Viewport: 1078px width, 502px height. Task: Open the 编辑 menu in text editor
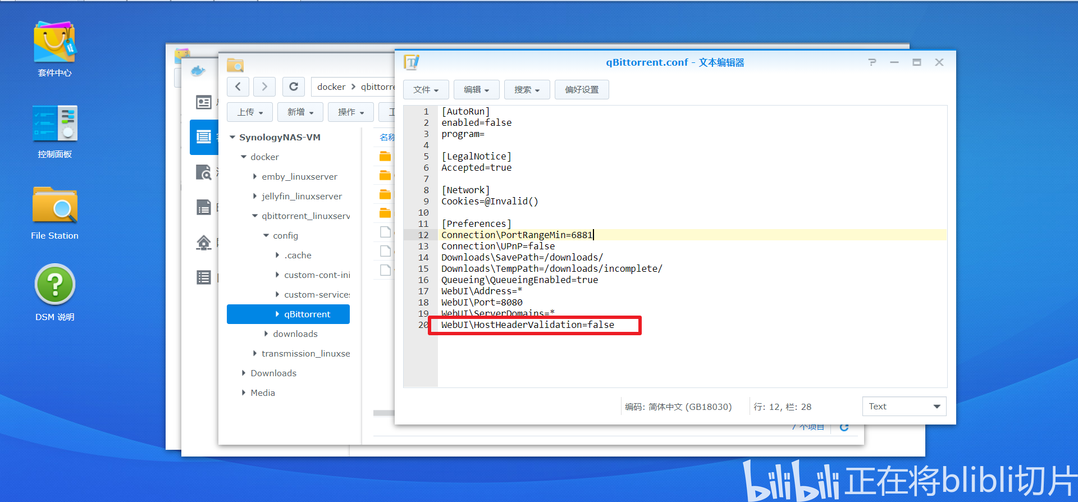click(x=476, y=90)
